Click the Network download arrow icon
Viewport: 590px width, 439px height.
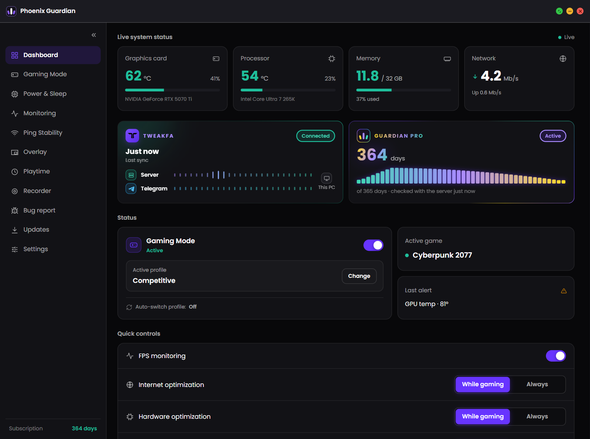pyautogui.click(x=475, y=77)
